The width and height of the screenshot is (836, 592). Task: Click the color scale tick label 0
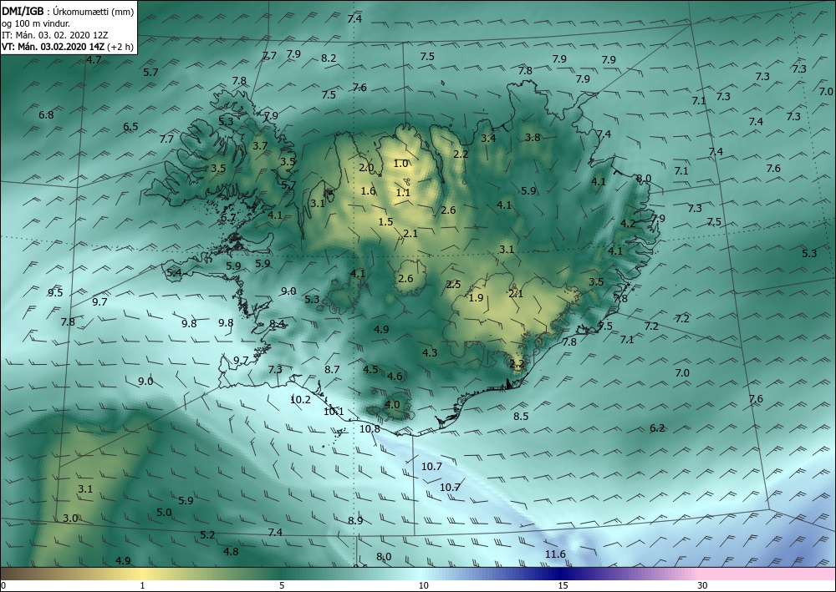(x=3, y=585)
